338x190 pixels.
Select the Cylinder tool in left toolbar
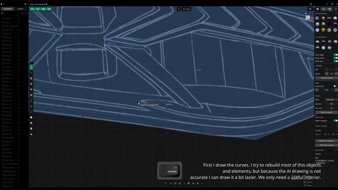tap(31, 129)
